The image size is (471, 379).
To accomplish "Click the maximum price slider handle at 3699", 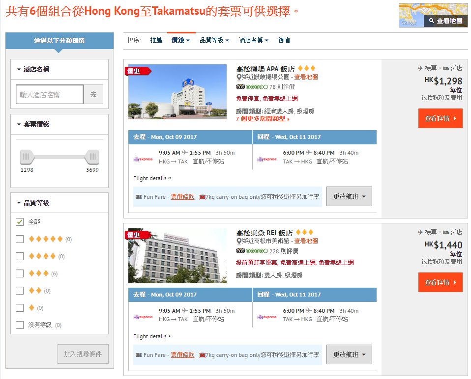I will pos(92,157).
